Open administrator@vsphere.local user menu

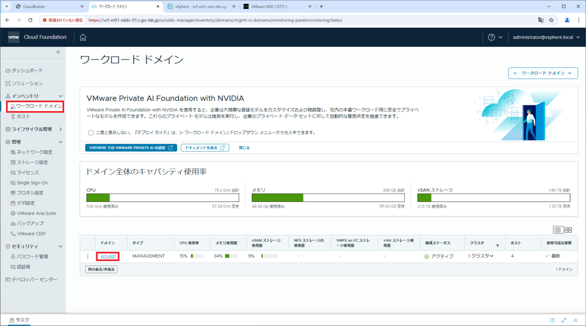[x=545, y=38]
